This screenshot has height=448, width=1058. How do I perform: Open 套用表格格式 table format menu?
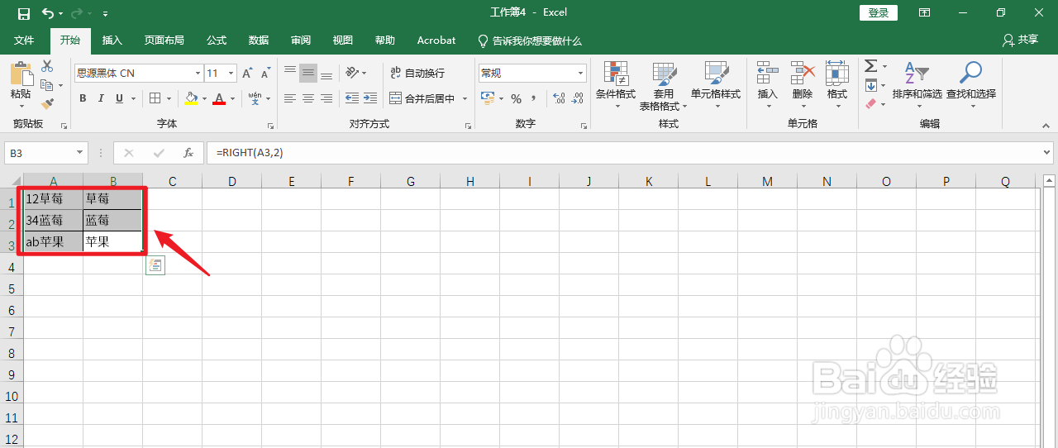pyautogui.click(x=664, y=86)
